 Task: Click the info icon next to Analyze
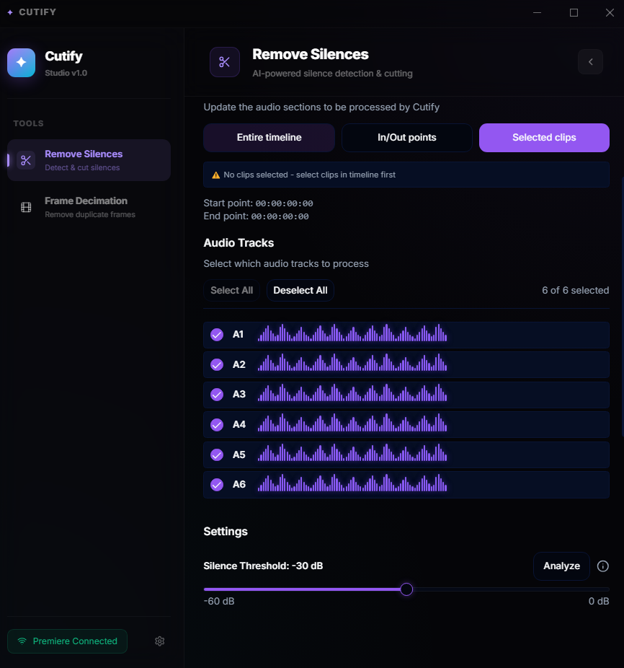tap(602, 566)
